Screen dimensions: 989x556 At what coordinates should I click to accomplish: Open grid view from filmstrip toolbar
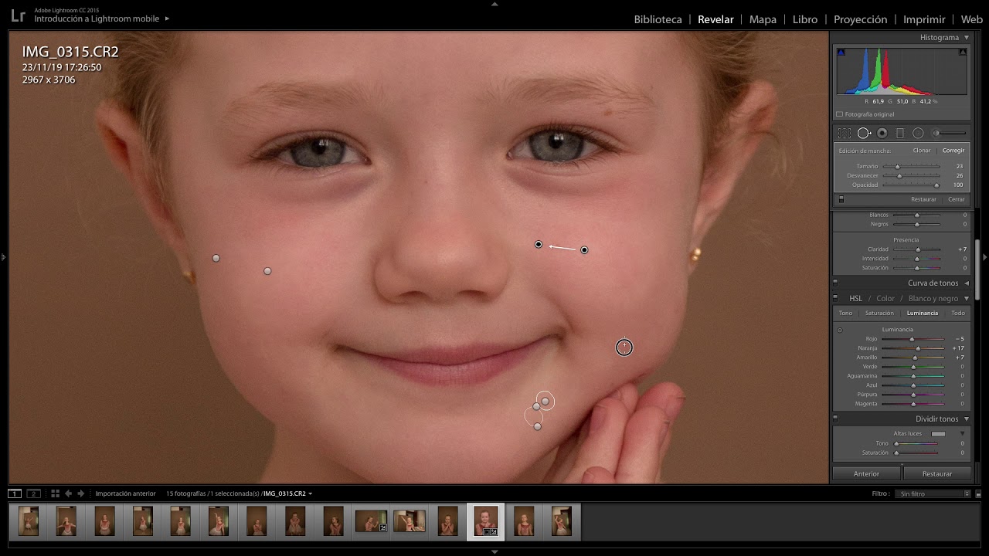coord(55,493)
